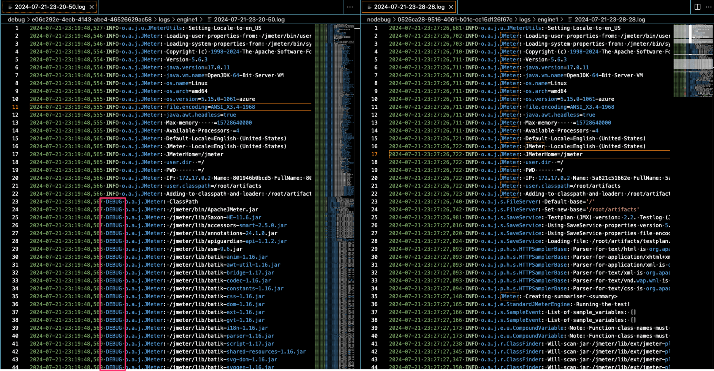The image size is (714, 371).
Task: Select the 2024-07-21-23-20-50.log tab
Action: click(50, 7)
